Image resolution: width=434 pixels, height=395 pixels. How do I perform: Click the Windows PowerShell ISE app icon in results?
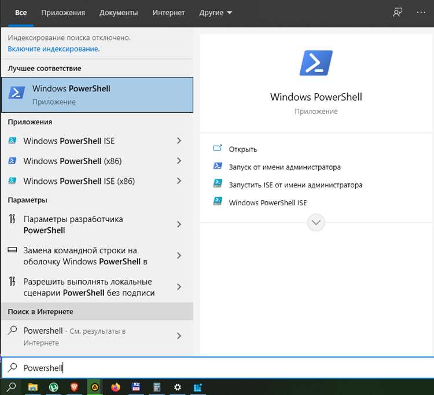click(x=12, y=141)
